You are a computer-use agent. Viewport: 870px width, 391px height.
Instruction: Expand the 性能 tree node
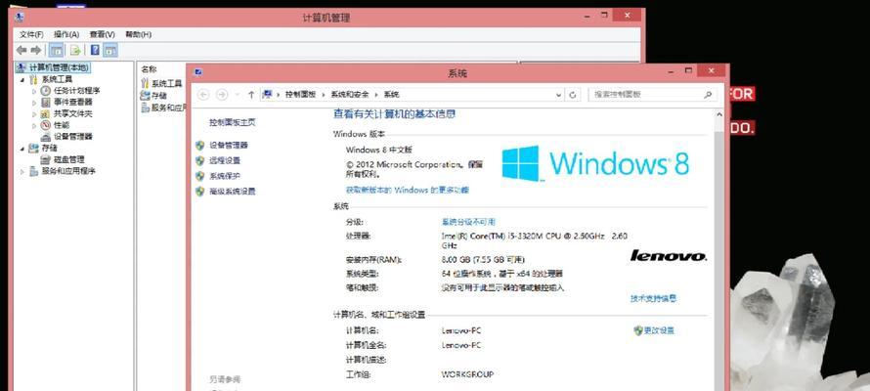[x=34, y=126]
